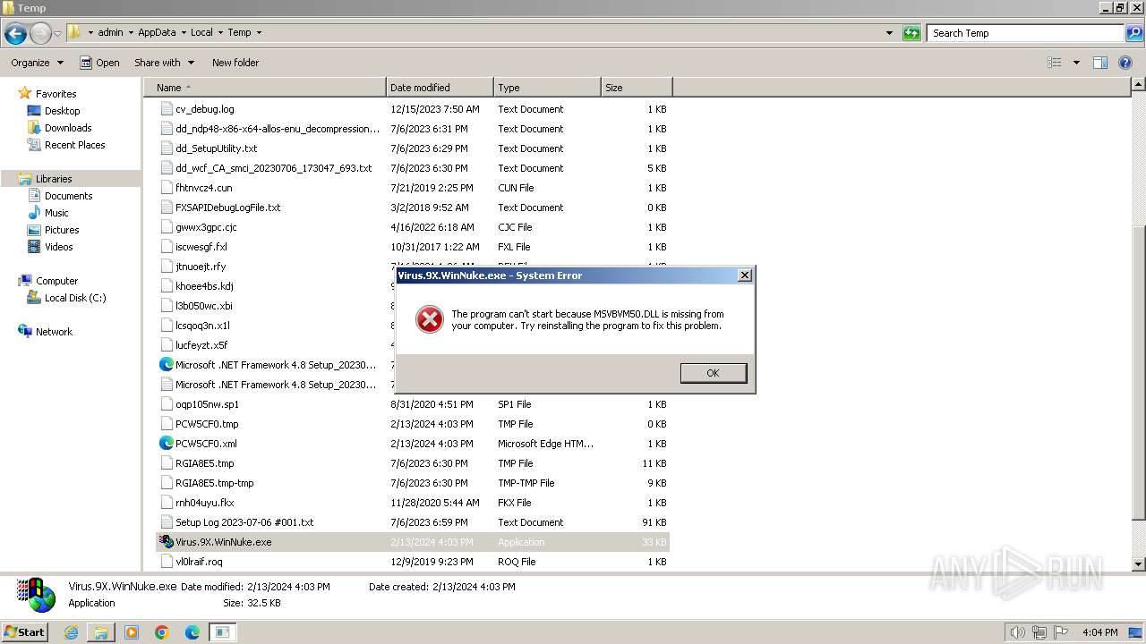This screenshot has width=1146, height=644.
Task: Click the running program taskbar button
Action: 223,632
